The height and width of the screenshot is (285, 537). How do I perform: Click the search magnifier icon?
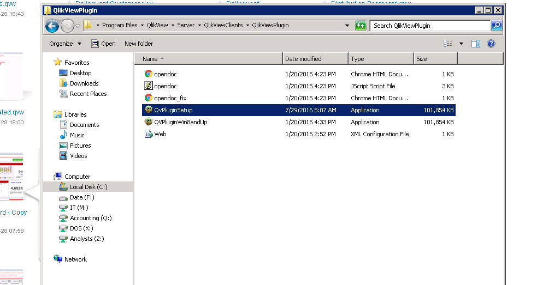[x=496, y=26]
